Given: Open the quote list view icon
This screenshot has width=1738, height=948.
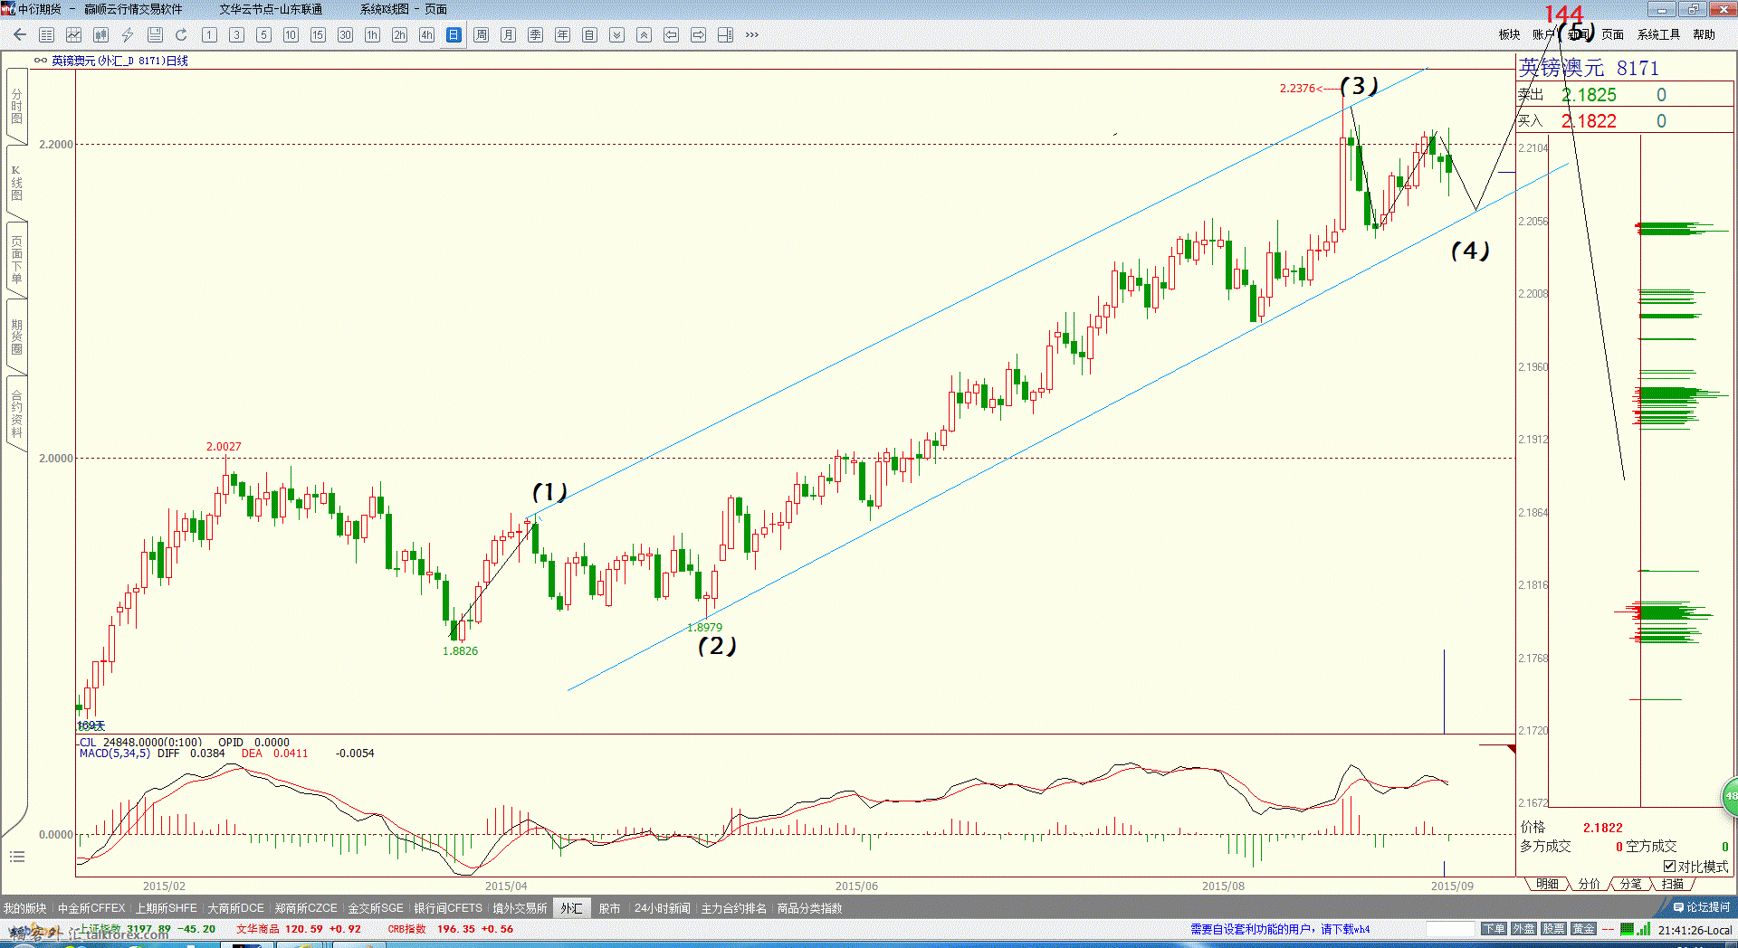Looking at the screenshot, I should point(47,34).
